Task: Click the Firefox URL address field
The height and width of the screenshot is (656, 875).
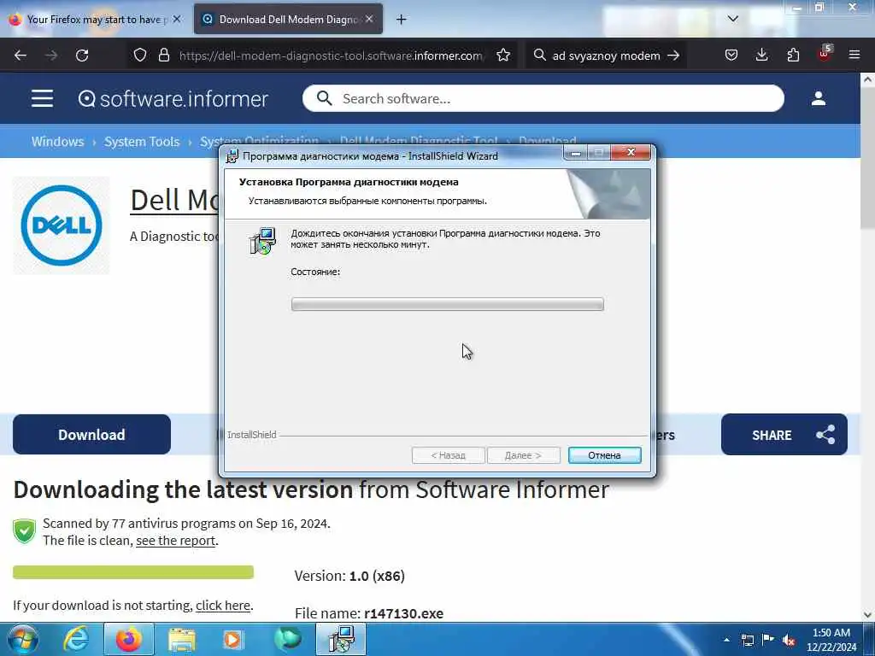Action: [332, 56]
